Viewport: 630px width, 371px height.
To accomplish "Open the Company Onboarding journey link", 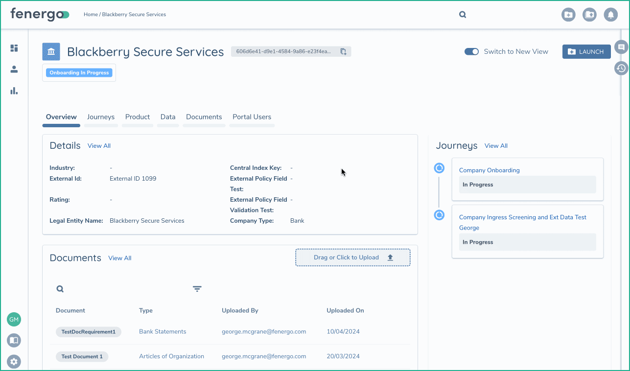I will pyautogui.click(x=489, y=170).
